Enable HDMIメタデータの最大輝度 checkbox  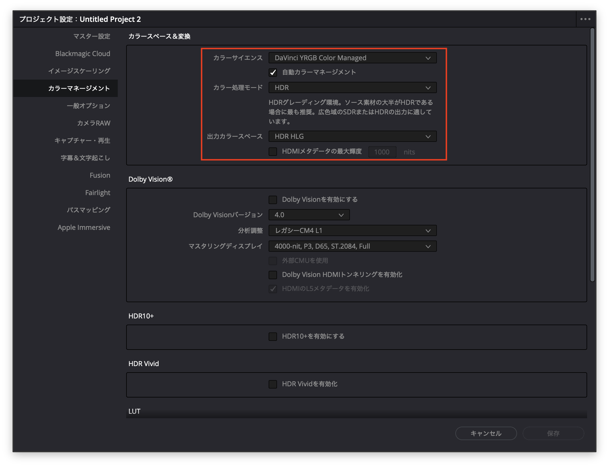[x=273, y=152]
